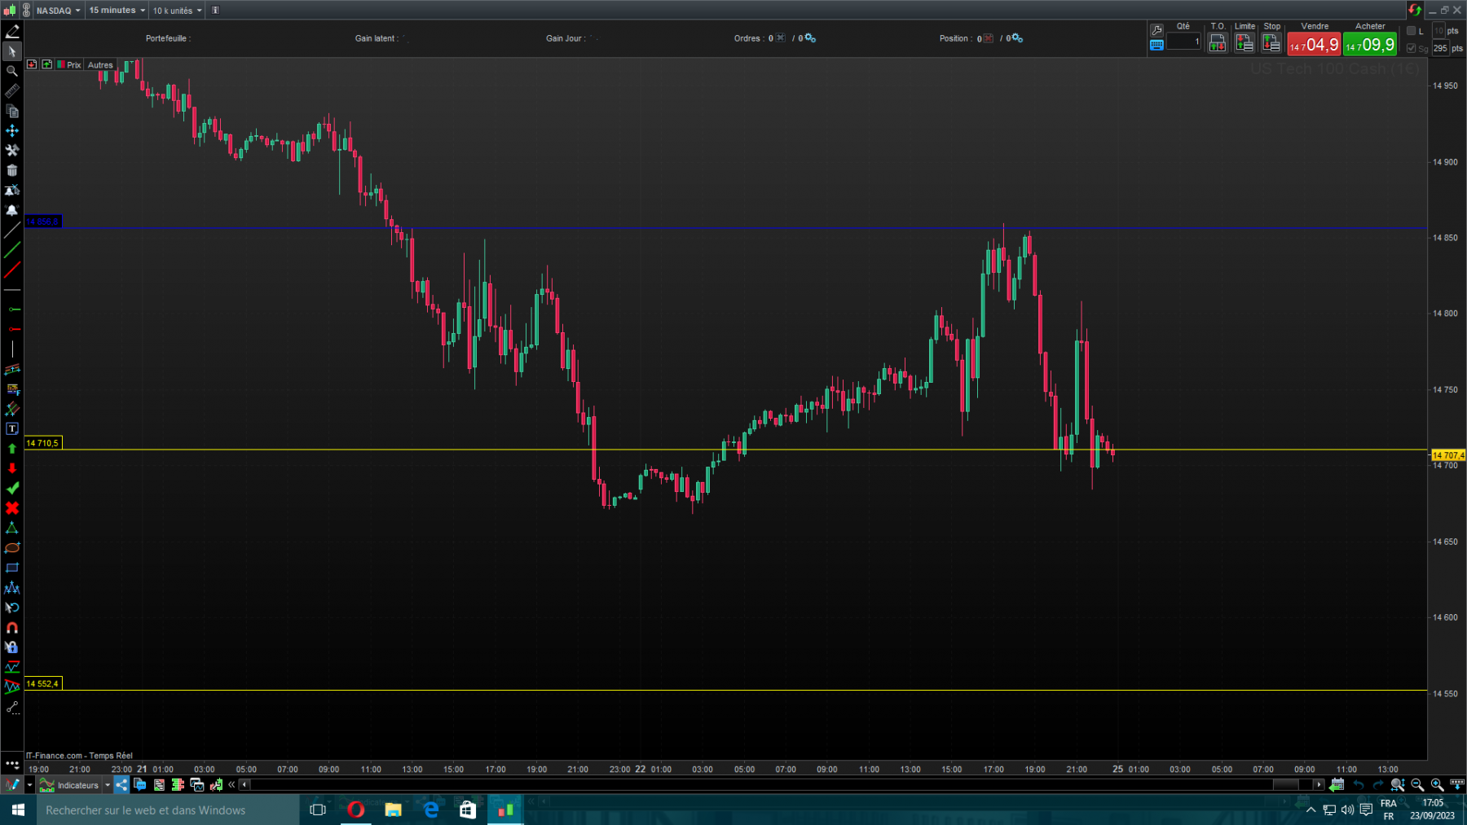Click the copy objects icon in sidebar

tap(12, 111)
